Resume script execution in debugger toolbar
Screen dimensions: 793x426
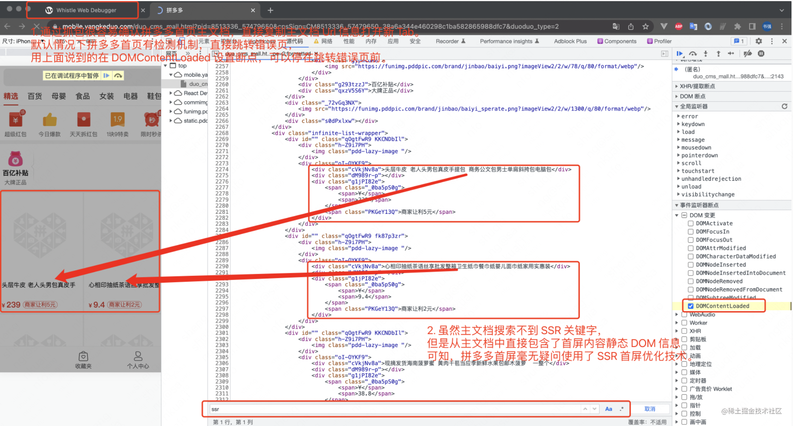click(x=679, y=54)
